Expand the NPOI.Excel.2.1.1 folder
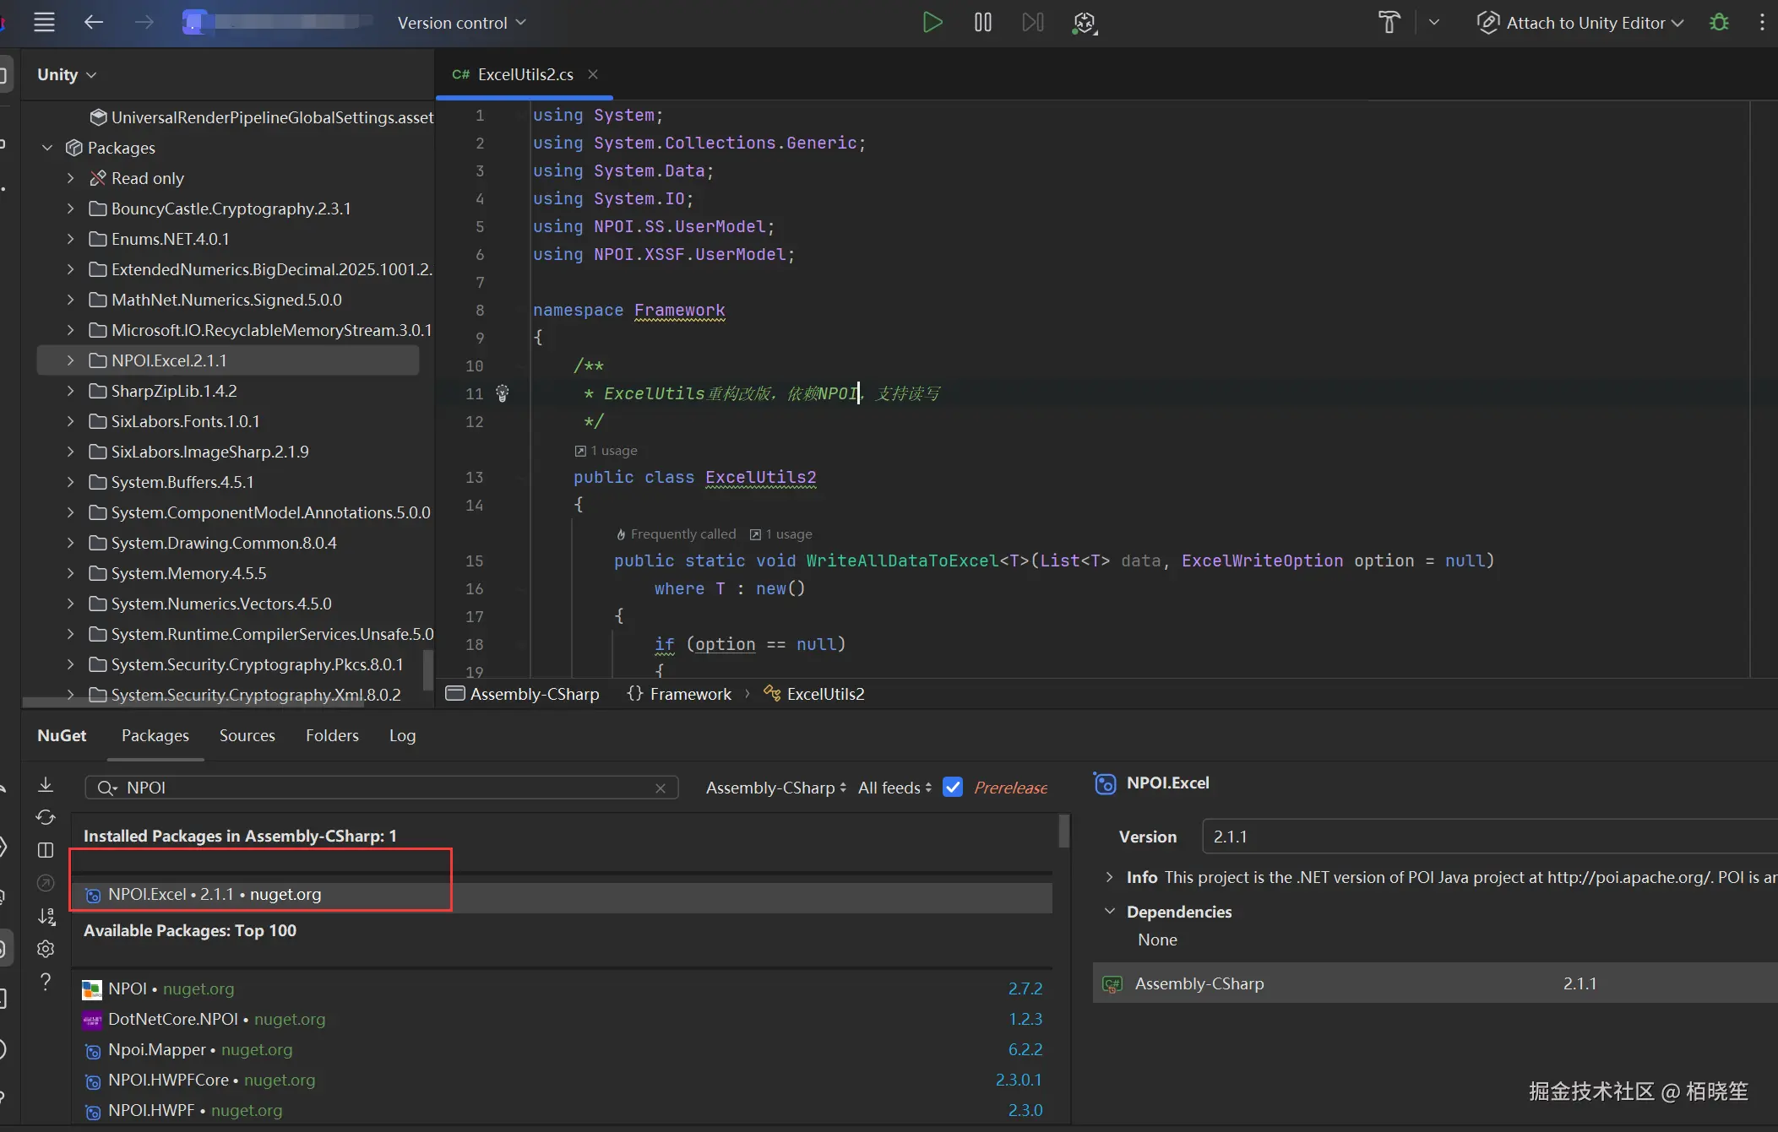Screen dimensions: 1778x1132 (x=71, y=360)
